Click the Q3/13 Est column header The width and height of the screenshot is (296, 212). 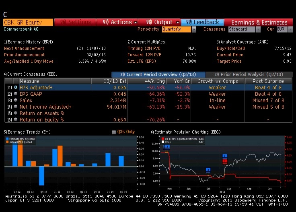pos(109,81)
